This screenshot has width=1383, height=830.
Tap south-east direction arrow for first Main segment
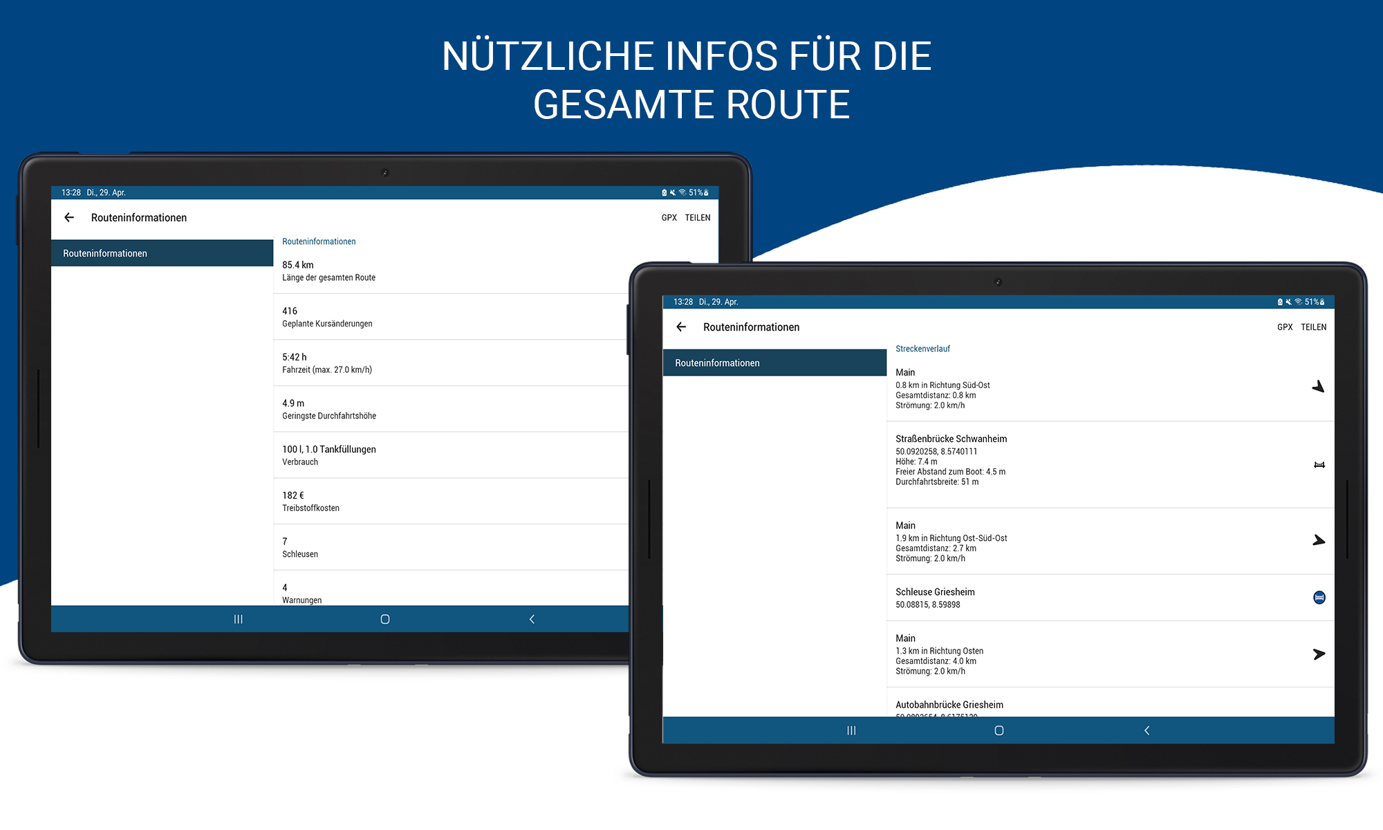[x=1319, y=387]
